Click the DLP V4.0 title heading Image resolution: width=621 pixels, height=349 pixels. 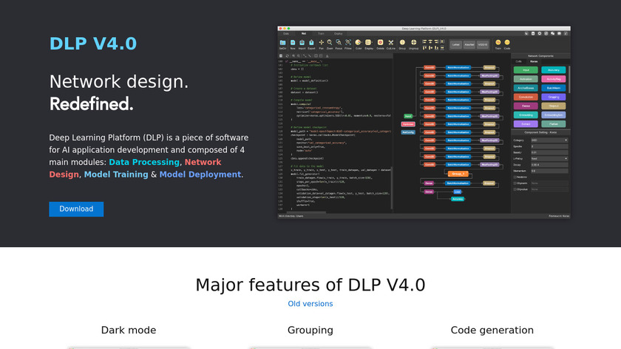click(93, 44)
